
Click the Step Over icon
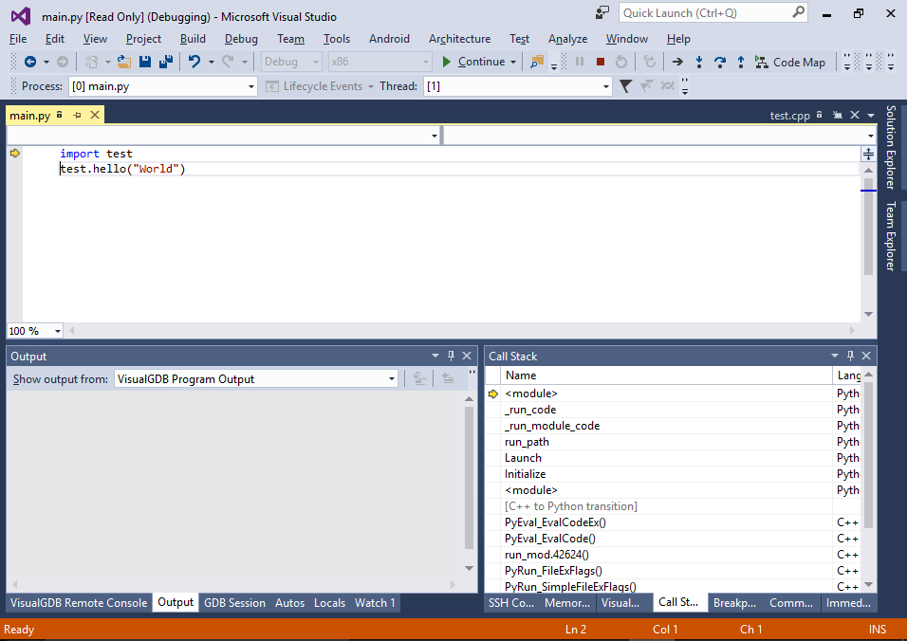[720, 62]
